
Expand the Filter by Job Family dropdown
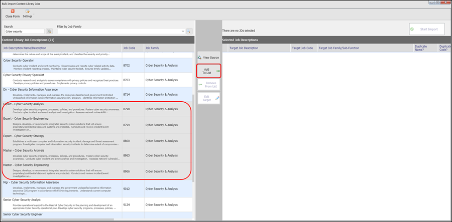tap(183, 31)
